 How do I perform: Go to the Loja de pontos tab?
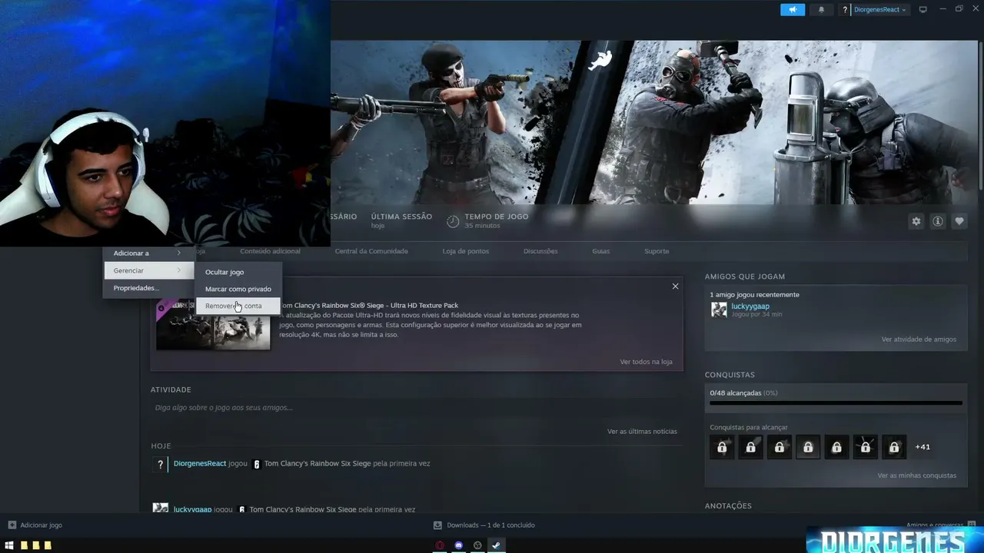coord(466,251)
